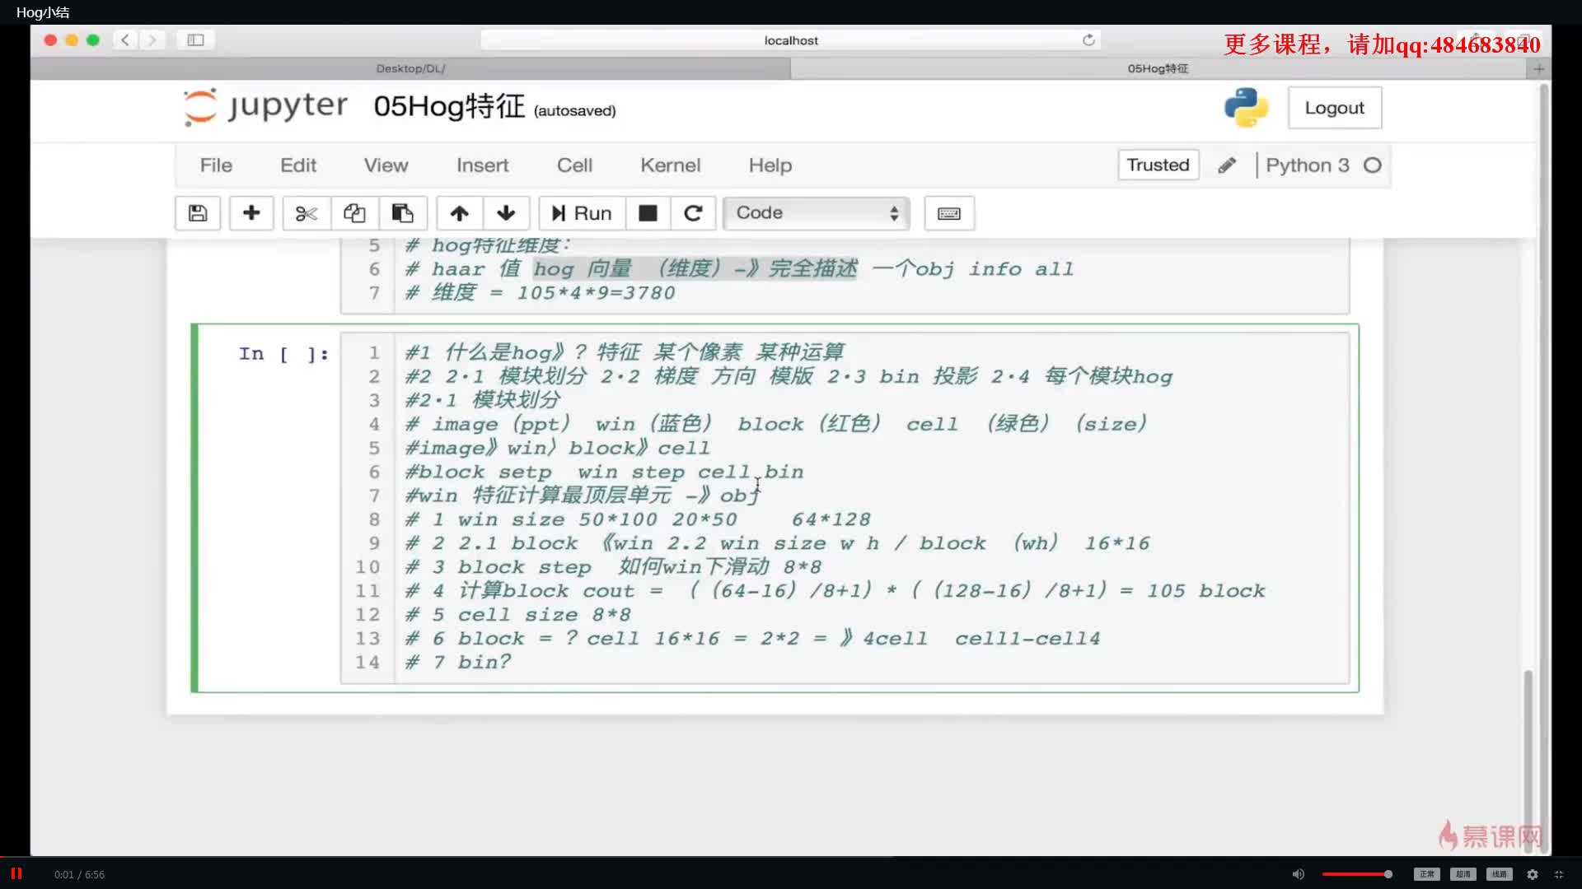Click the Trusted button toggle
The height and width of the screenshot is (889, 1582).
point(1157,164)
